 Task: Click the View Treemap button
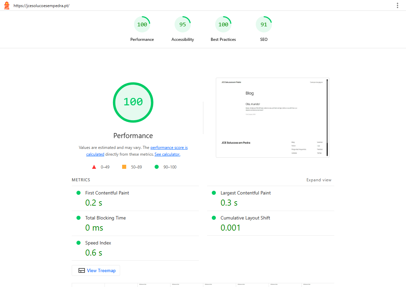point(96,270)
